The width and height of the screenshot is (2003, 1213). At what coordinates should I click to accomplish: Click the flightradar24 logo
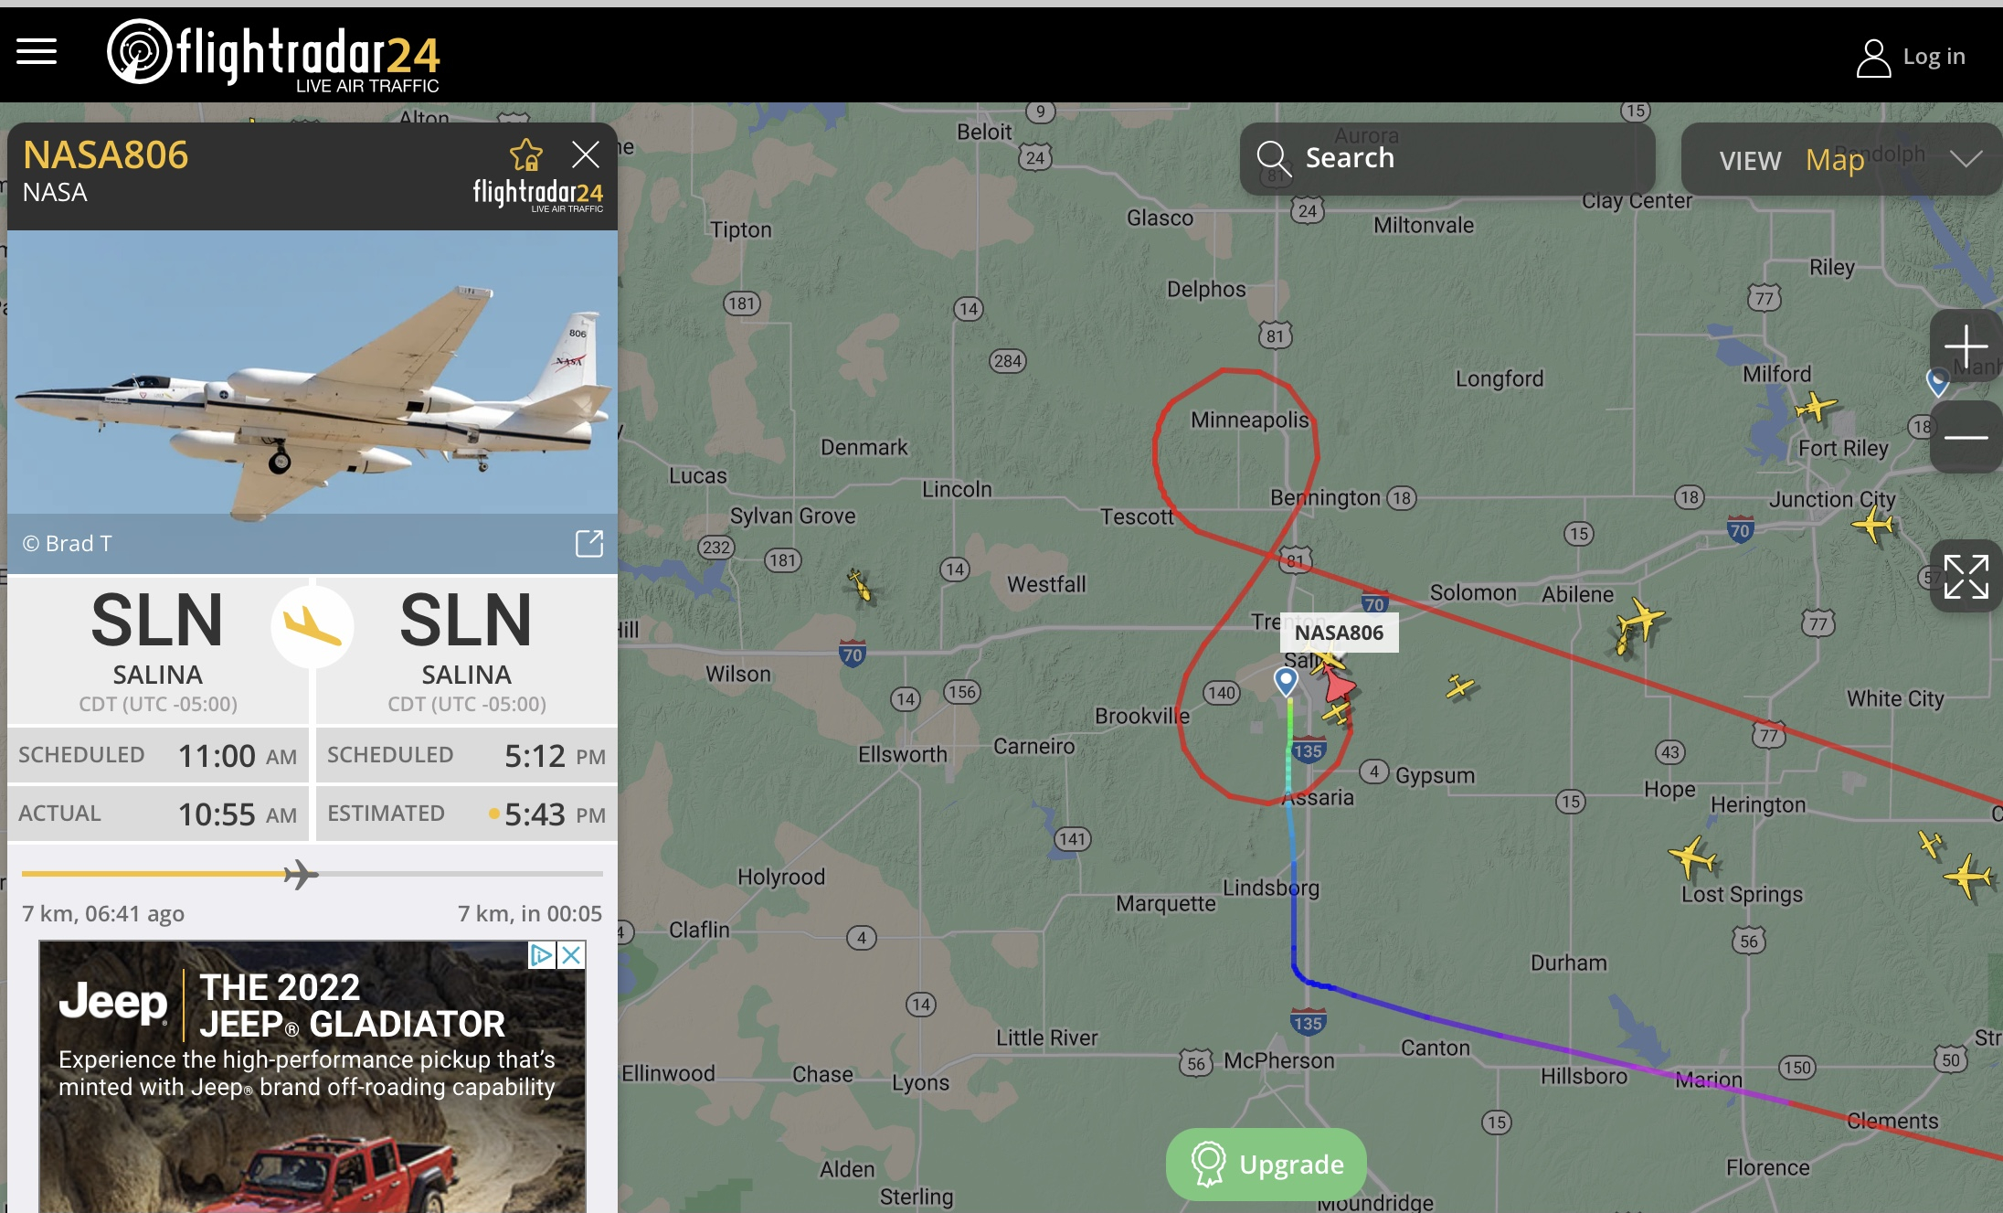(273, 55)
